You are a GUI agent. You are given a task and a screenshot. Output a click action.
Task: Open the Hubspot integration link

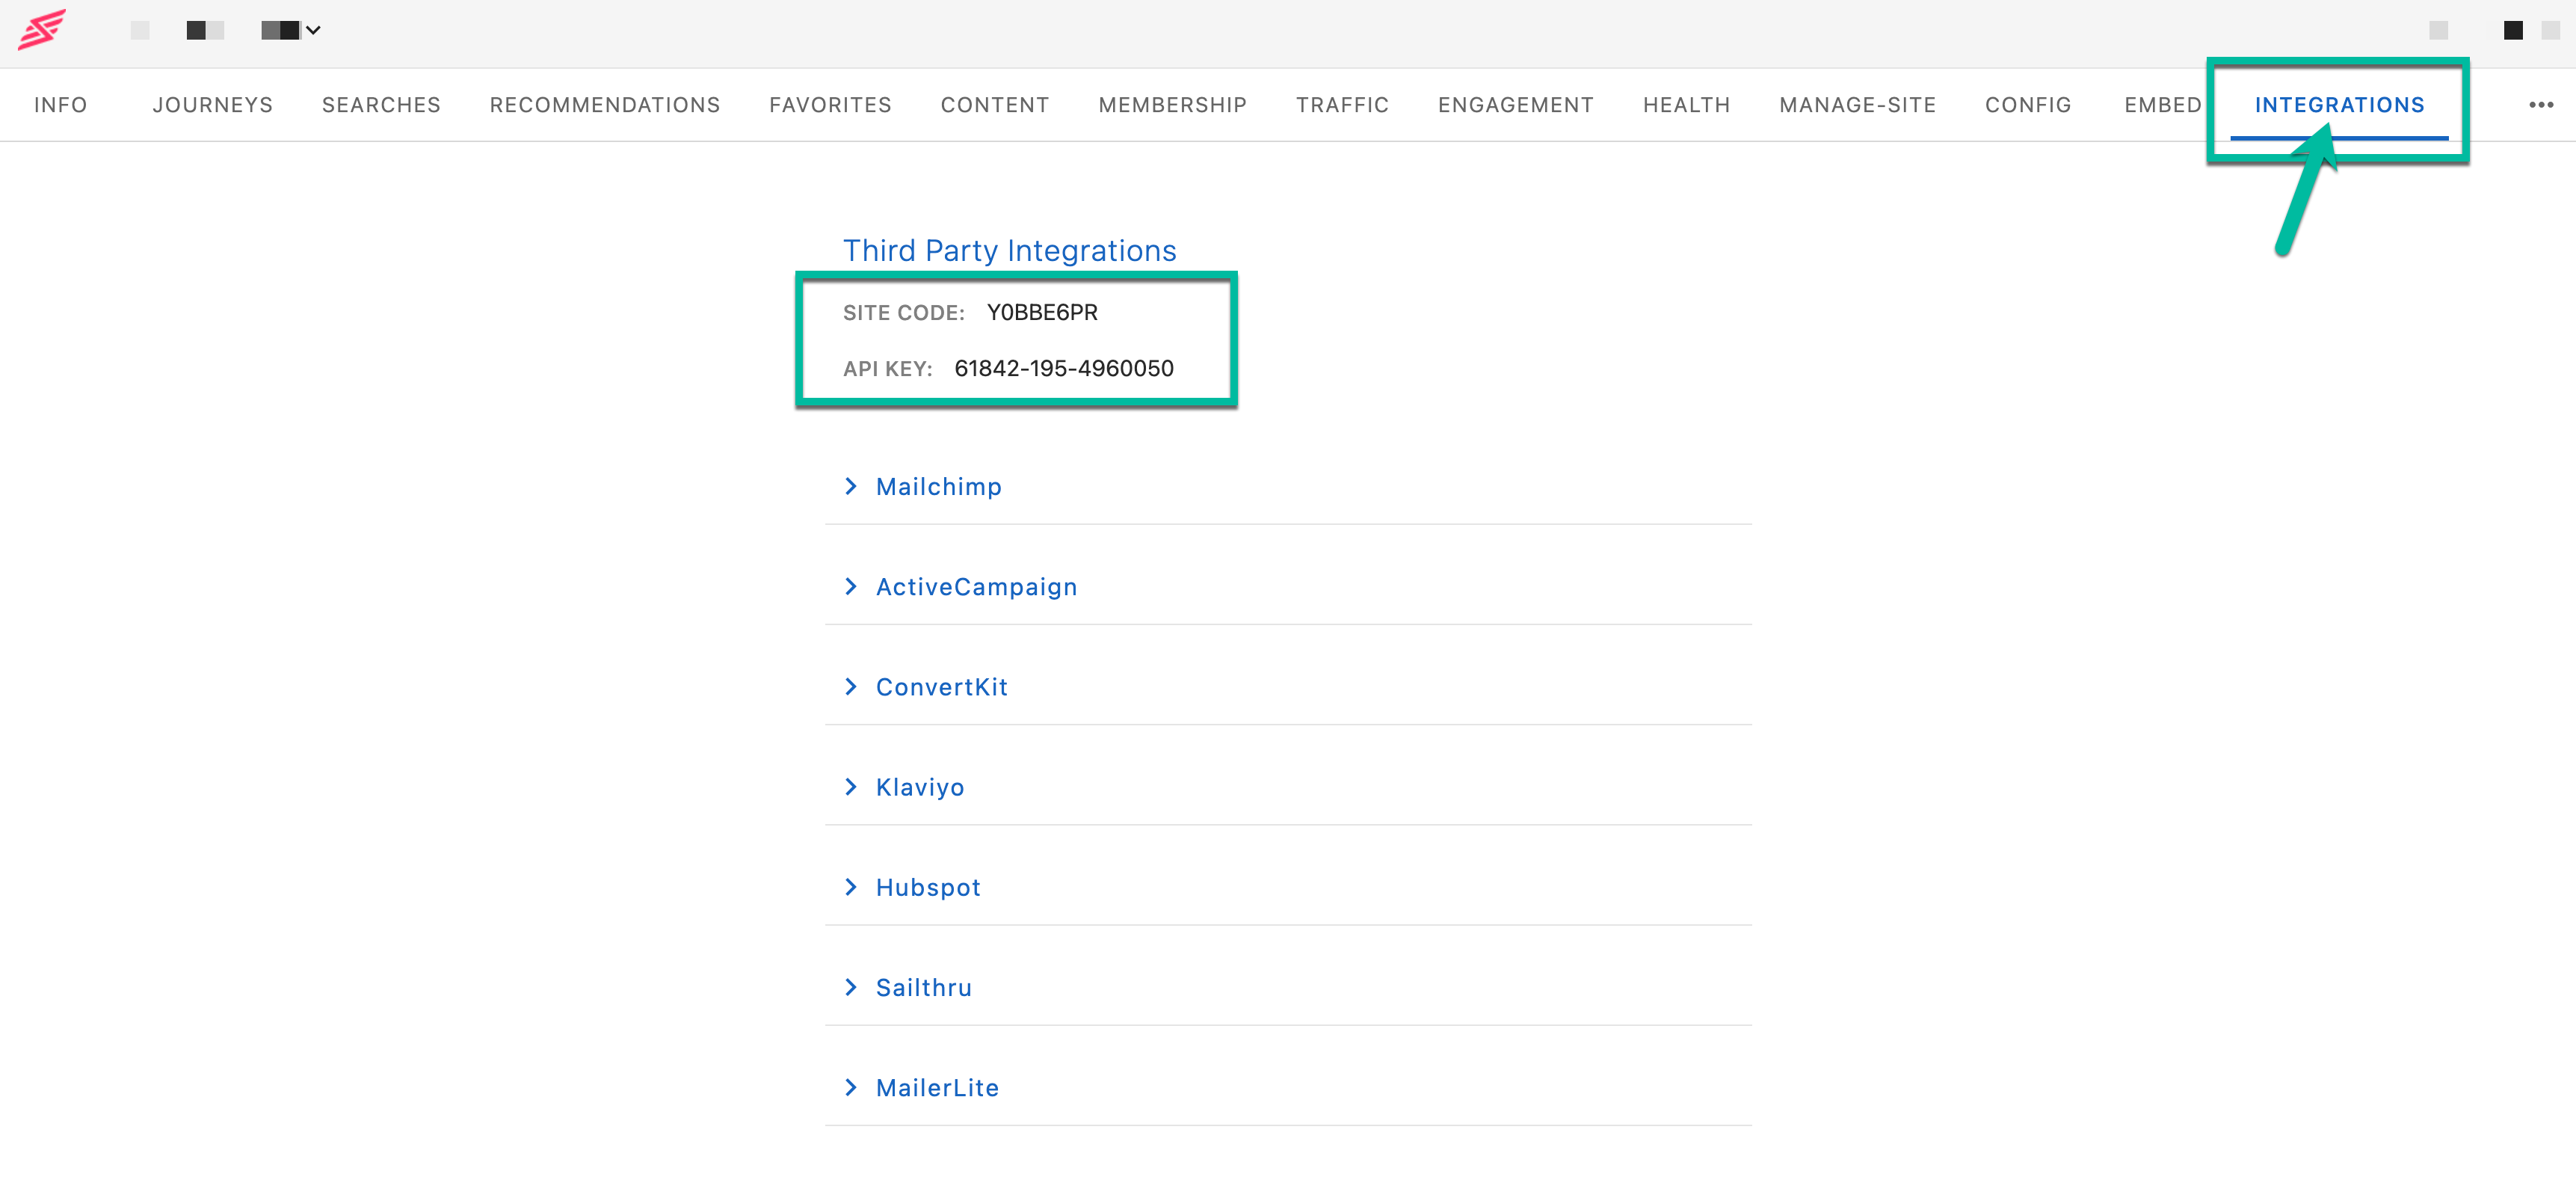(x=928, y=888)
